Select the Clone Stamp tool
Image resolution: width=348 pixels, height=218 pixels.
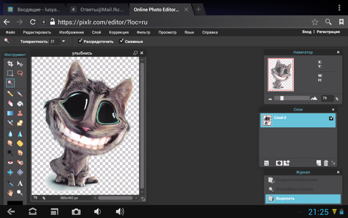click(x=20, y=113)
